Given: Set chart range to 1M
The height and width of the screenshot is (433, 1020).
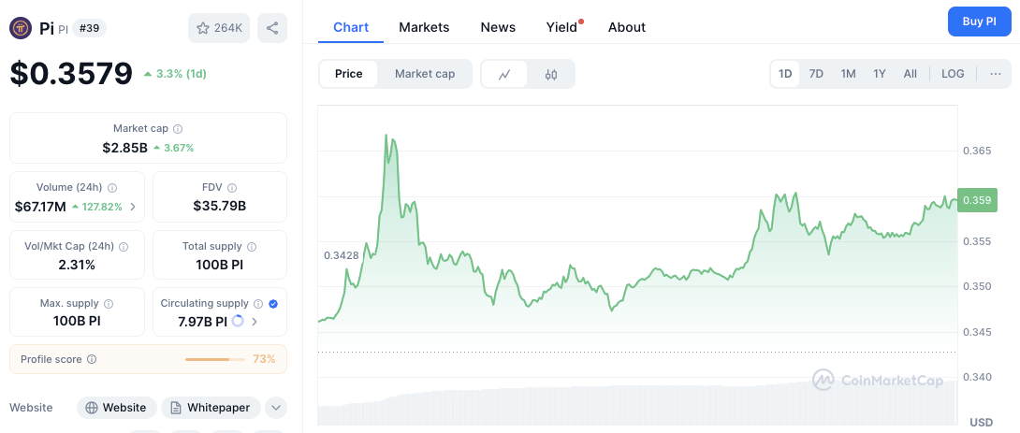Looking at the screenshot, I should tap(848, 74).
